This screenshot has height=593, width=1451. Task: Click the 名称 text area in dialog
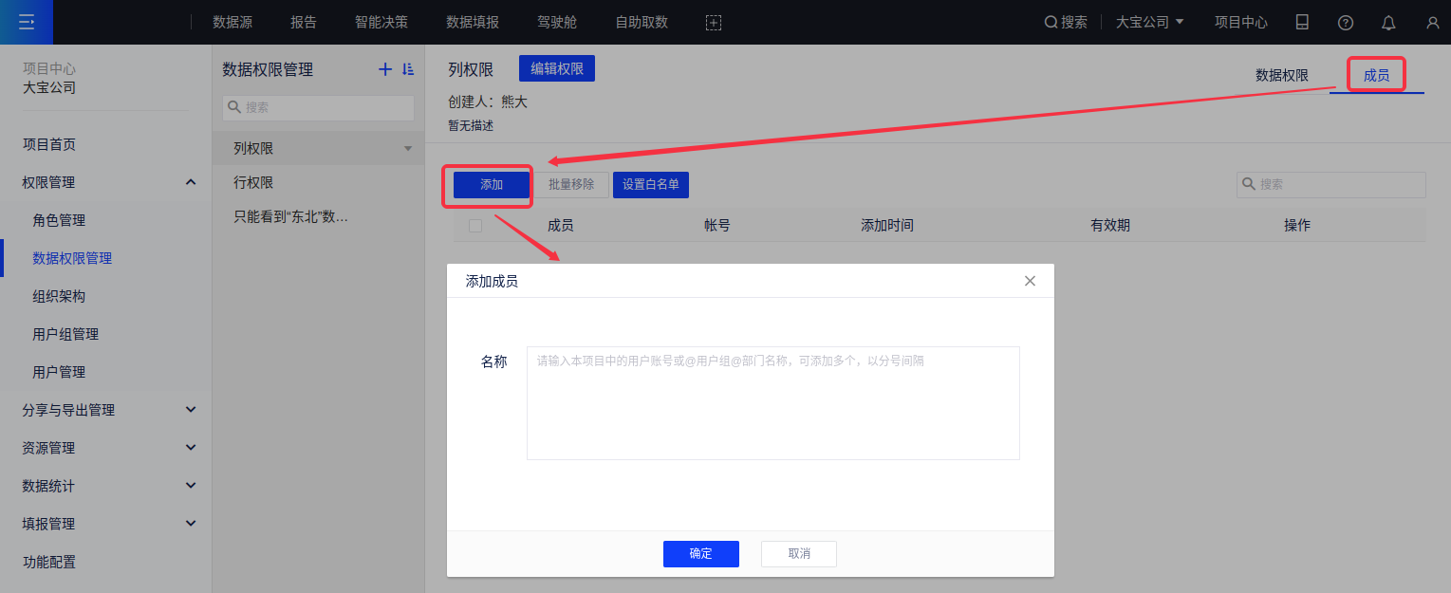(x=772, y=403)
